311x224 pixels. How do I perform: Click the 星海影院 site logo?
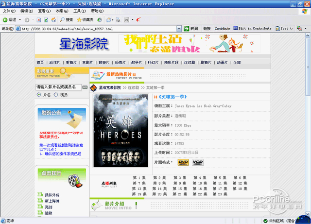pos(84,44)
